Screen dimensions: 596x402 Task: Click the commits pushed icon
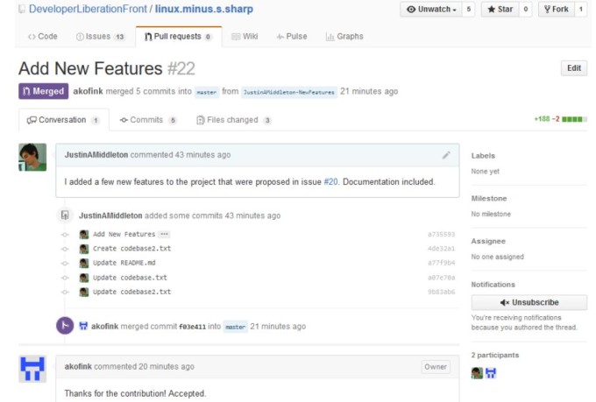(x=65, y=215)
